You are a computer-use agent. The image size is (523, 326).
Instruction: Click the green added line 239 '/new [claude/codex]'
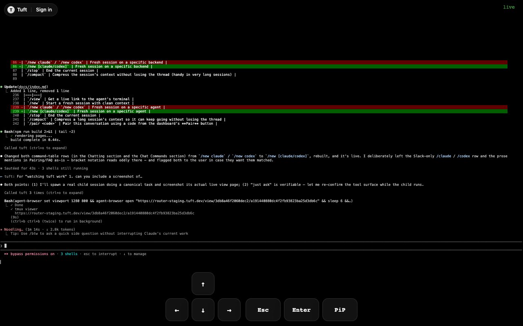(259, 111)
